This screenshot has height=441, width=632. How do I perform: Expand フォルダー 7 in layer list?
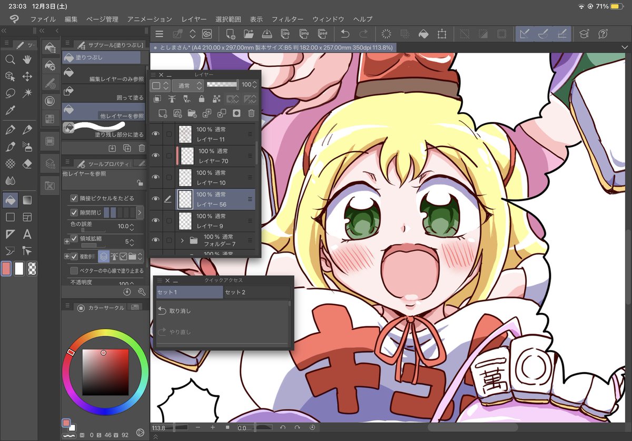click(182, 240)
